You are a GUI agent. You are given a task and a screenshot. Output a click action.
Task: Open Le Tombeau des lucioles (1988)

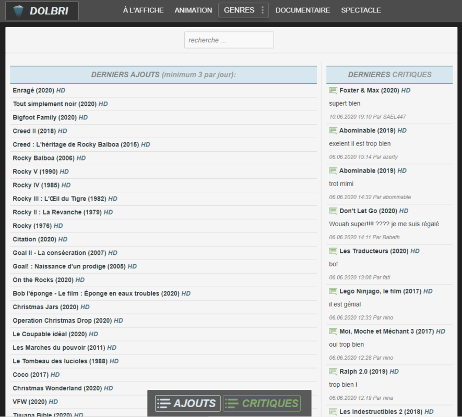(x=66, y=361)
